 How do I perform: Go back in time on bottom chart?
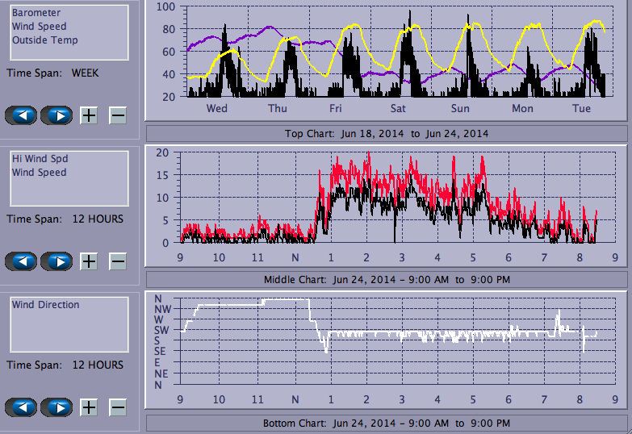(21, 407)
